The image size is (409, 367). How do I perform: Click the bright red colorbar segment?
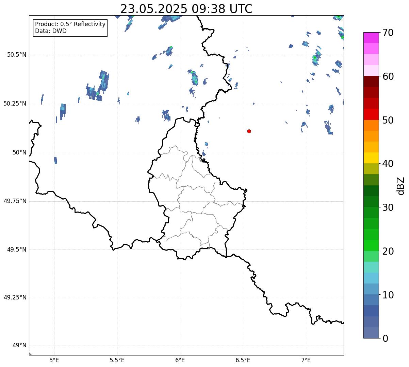pos(371,114)
